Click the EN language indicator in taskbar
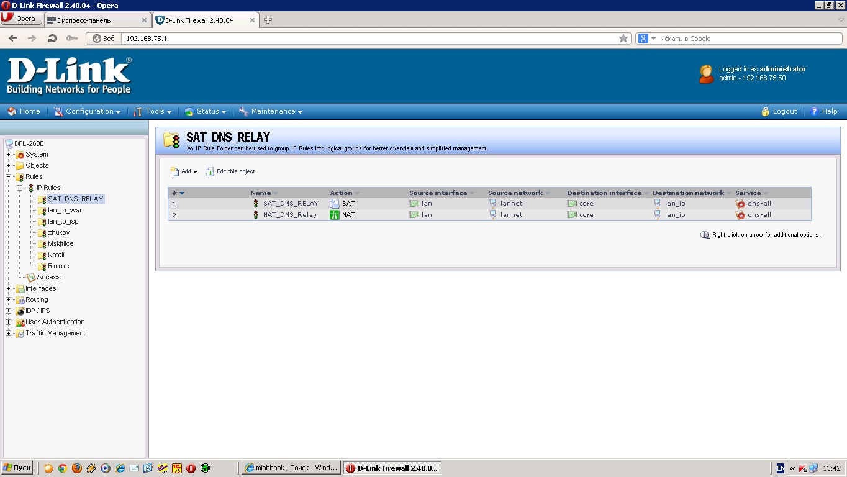Image resolution: width=847 pixels, height=477 pixels. click(x=781, y=468)
